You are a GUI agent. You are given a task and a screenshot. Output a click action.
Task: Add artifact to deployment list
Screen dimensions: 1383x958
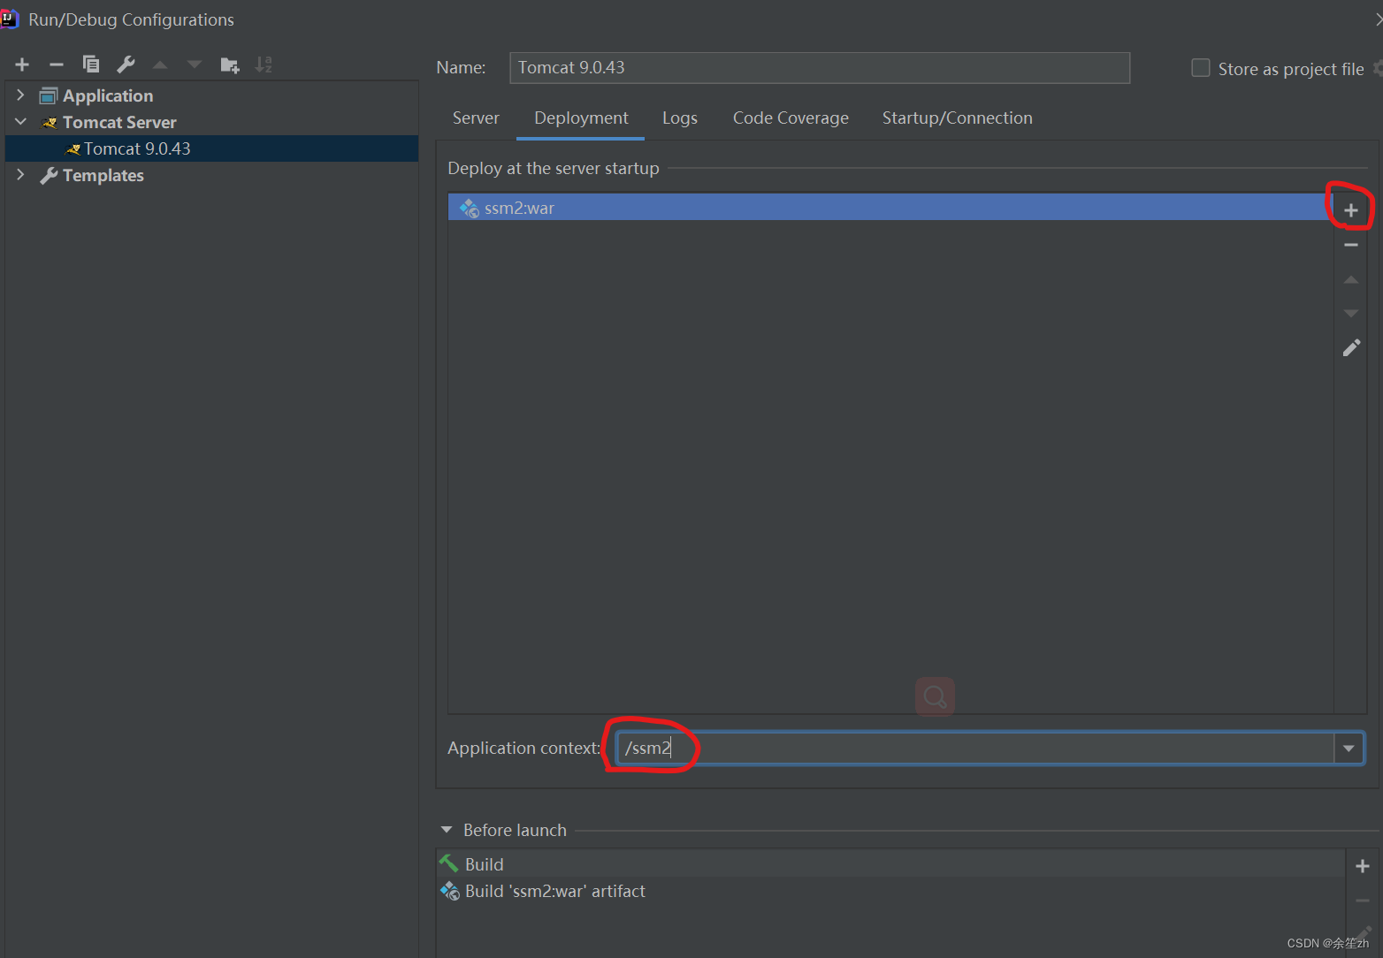(x=1350, y=209)
